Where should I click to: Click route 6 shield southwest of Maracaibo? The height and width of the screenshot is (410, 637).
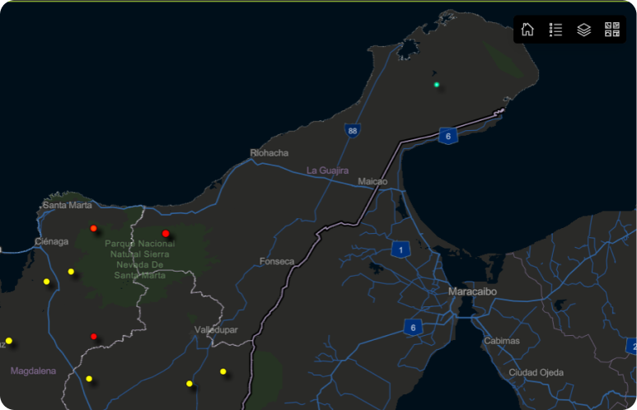[x=413, y=327]
